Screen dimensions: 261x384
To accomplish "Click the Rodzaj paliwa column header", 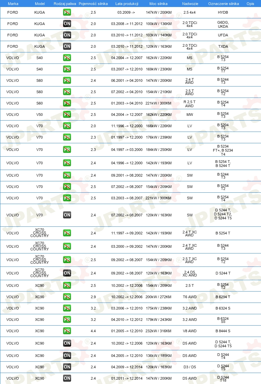I will pos(65,4).
